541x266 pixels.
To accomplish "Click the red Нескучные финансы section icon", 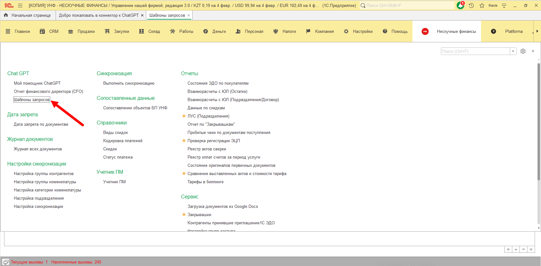I will pyautogui.click(x=425, y=31).
